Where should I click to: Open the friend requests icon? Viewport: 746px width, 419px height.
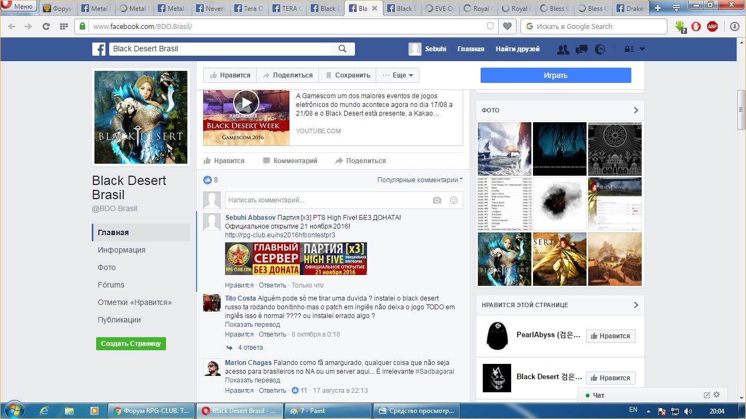pyautogui.click(x=563, y=49)
